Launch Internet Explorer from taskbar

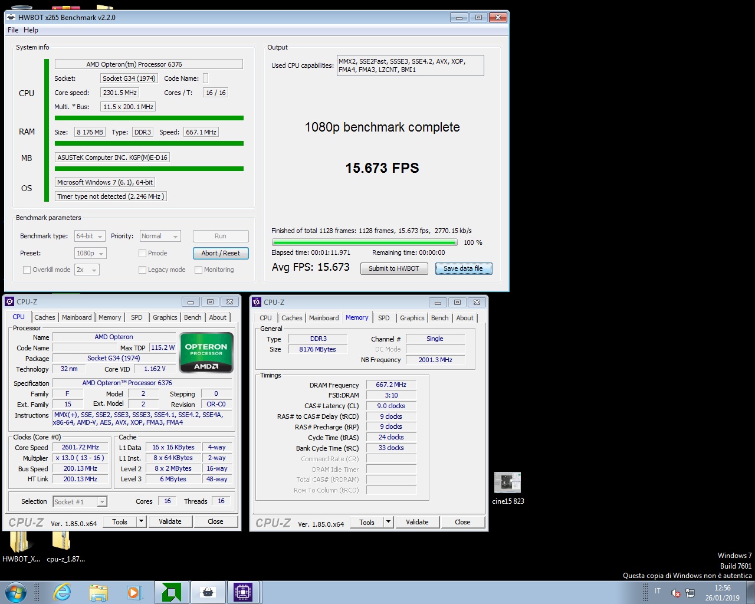tap(61, 592)
